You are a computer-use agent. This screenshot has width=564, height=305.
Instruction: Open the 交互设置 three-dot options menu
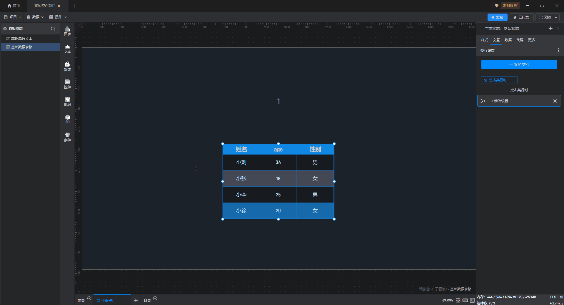(558, 51)
